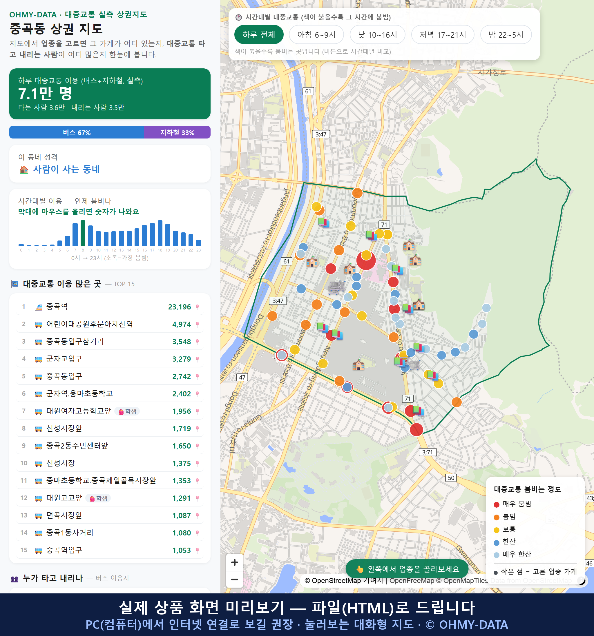Click the 학생 tag on 대원고교앞
The width and height of the screenshot is (594, 636).
pos(99,498)
